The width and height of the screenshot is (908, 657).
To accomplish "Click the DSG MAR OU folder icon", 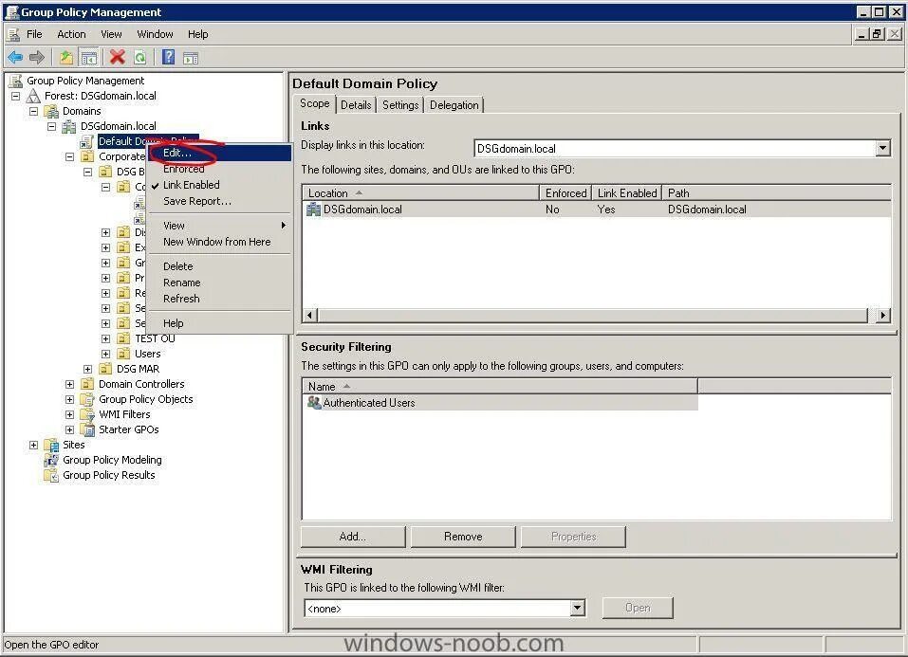I will [105, 369].
